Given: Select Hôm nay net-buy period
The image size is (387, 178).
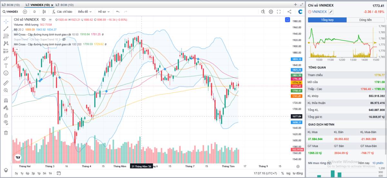Looking at the screenshot, I should [x=363, y=163].
